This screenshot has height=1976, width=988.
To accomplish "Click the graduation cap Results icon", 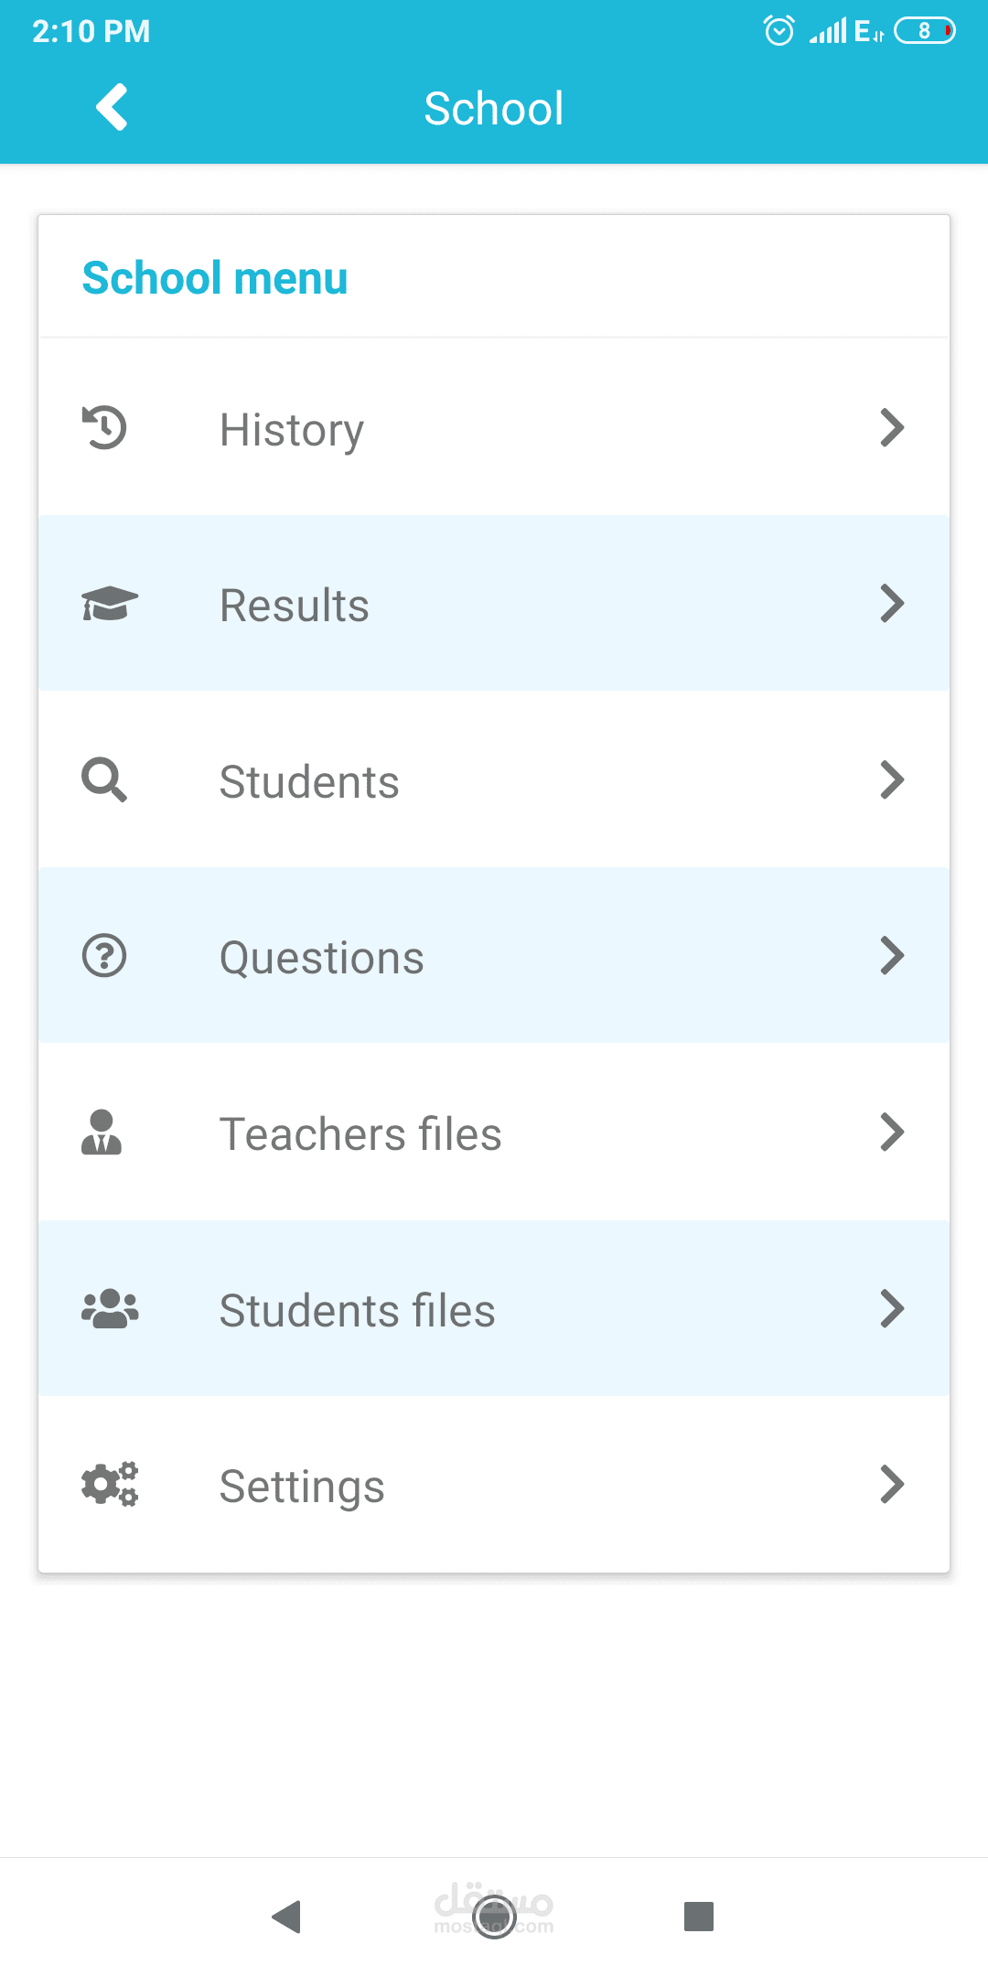I will (109, 604).
